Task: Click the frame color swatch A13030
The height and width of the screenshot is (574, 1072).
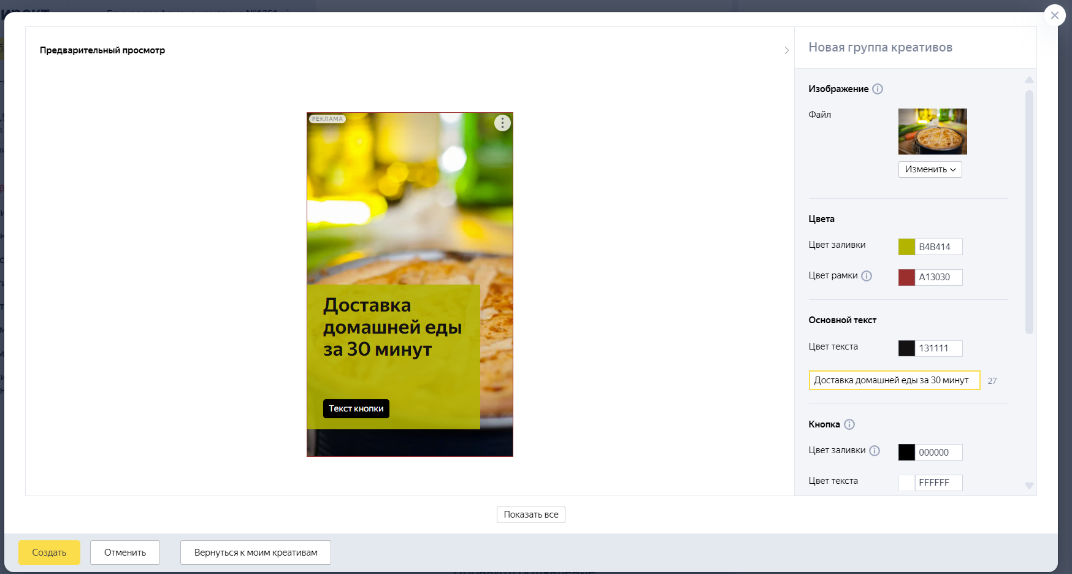Action: pyautogui.click(x=906, y=277)
